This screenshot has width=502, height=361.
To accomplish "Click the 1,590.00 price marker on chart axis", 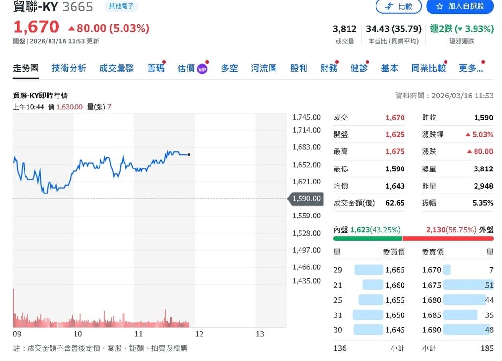I will coord(306,199).
